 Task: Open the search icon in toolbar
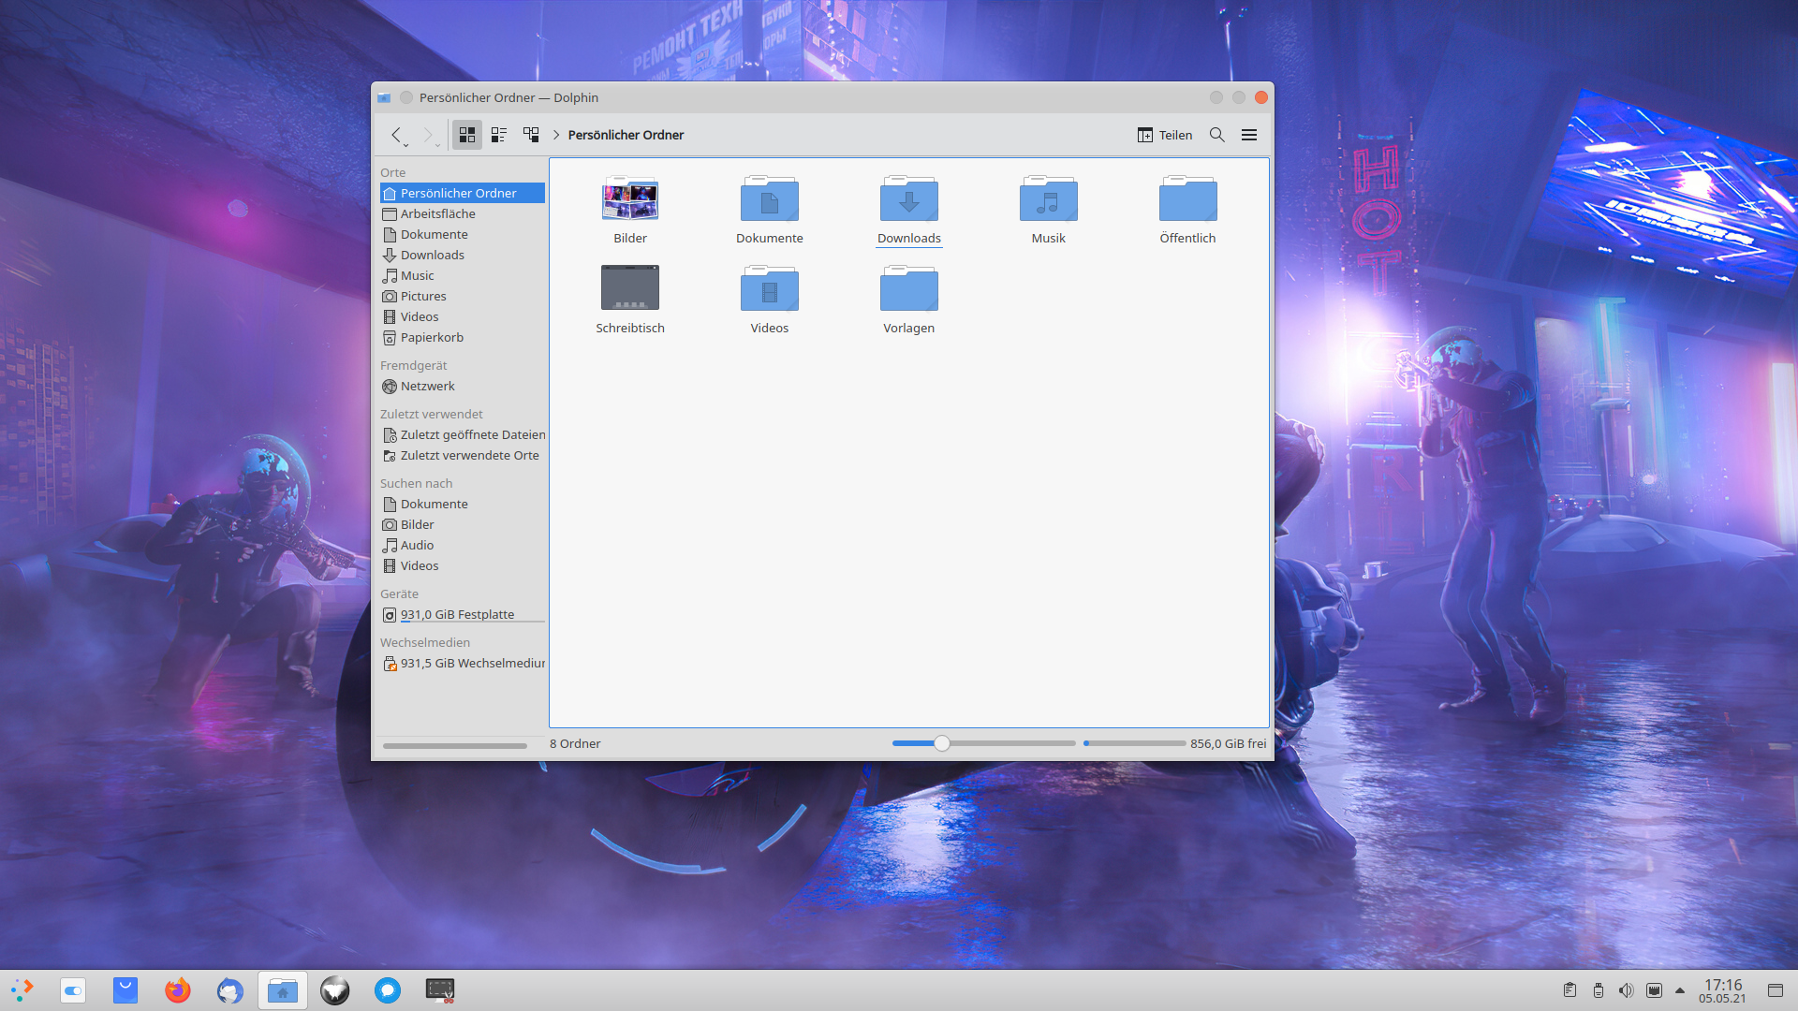pos(1216,135)
